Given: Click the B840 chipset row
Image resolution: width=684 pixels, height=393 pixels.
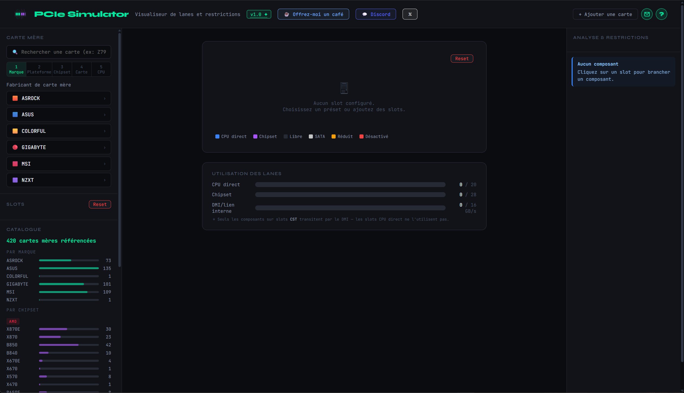Looking at the screenshot, I should coord(59,353).
